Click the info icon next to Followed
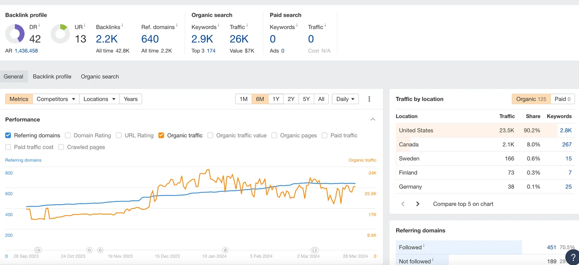 pos(424,246)
